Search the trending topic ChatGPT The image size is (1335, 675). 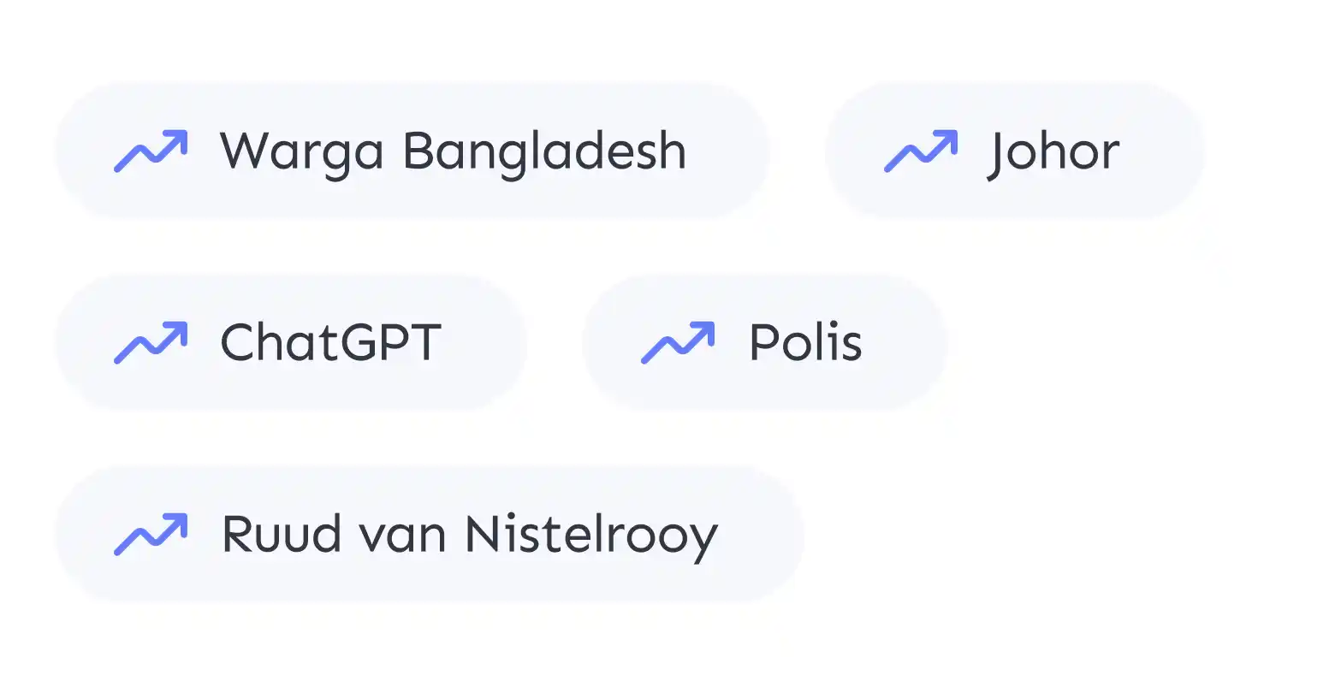(x=291, y=342)
